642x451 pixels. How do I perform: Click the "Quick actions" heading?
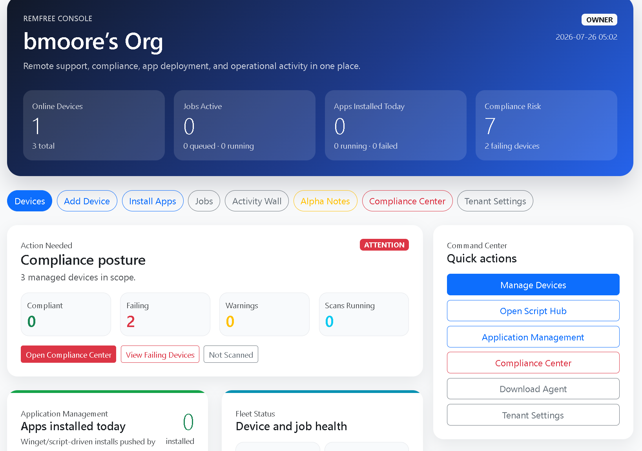click(482, 258)
